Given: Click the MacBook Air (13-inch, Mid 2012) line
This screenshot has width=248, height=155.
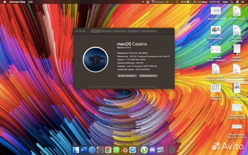Looking at the screenshot, I should click(132, 53).
